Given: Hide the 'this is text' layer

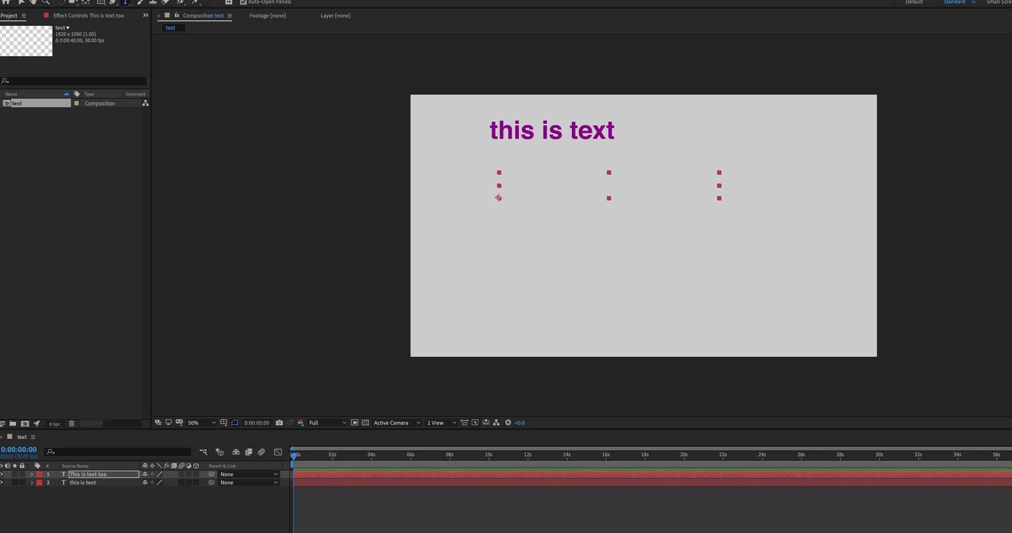Looking at the screenshot, I should [x=1, y=483].
